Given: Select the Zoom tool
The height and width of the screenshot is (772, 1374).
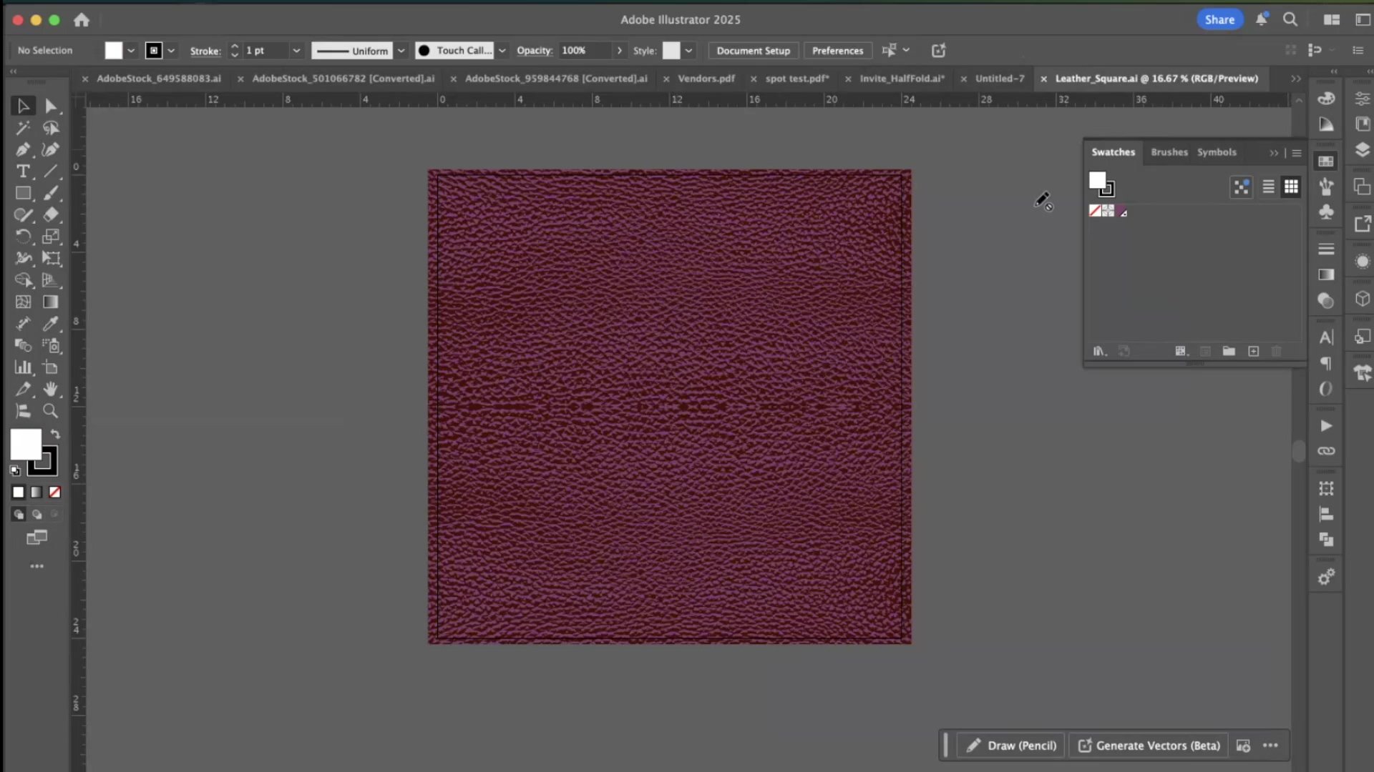Looking at the screenshot, I should click(50, 411).
